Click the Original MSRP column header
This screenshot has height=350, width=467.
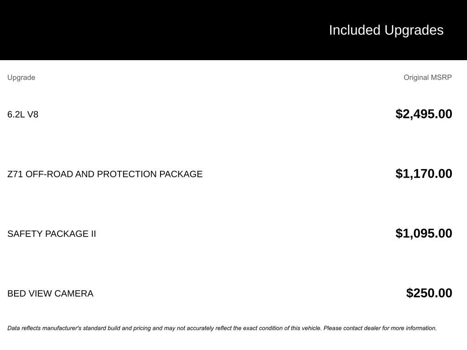pyautogui.click(x=427, y=77)
